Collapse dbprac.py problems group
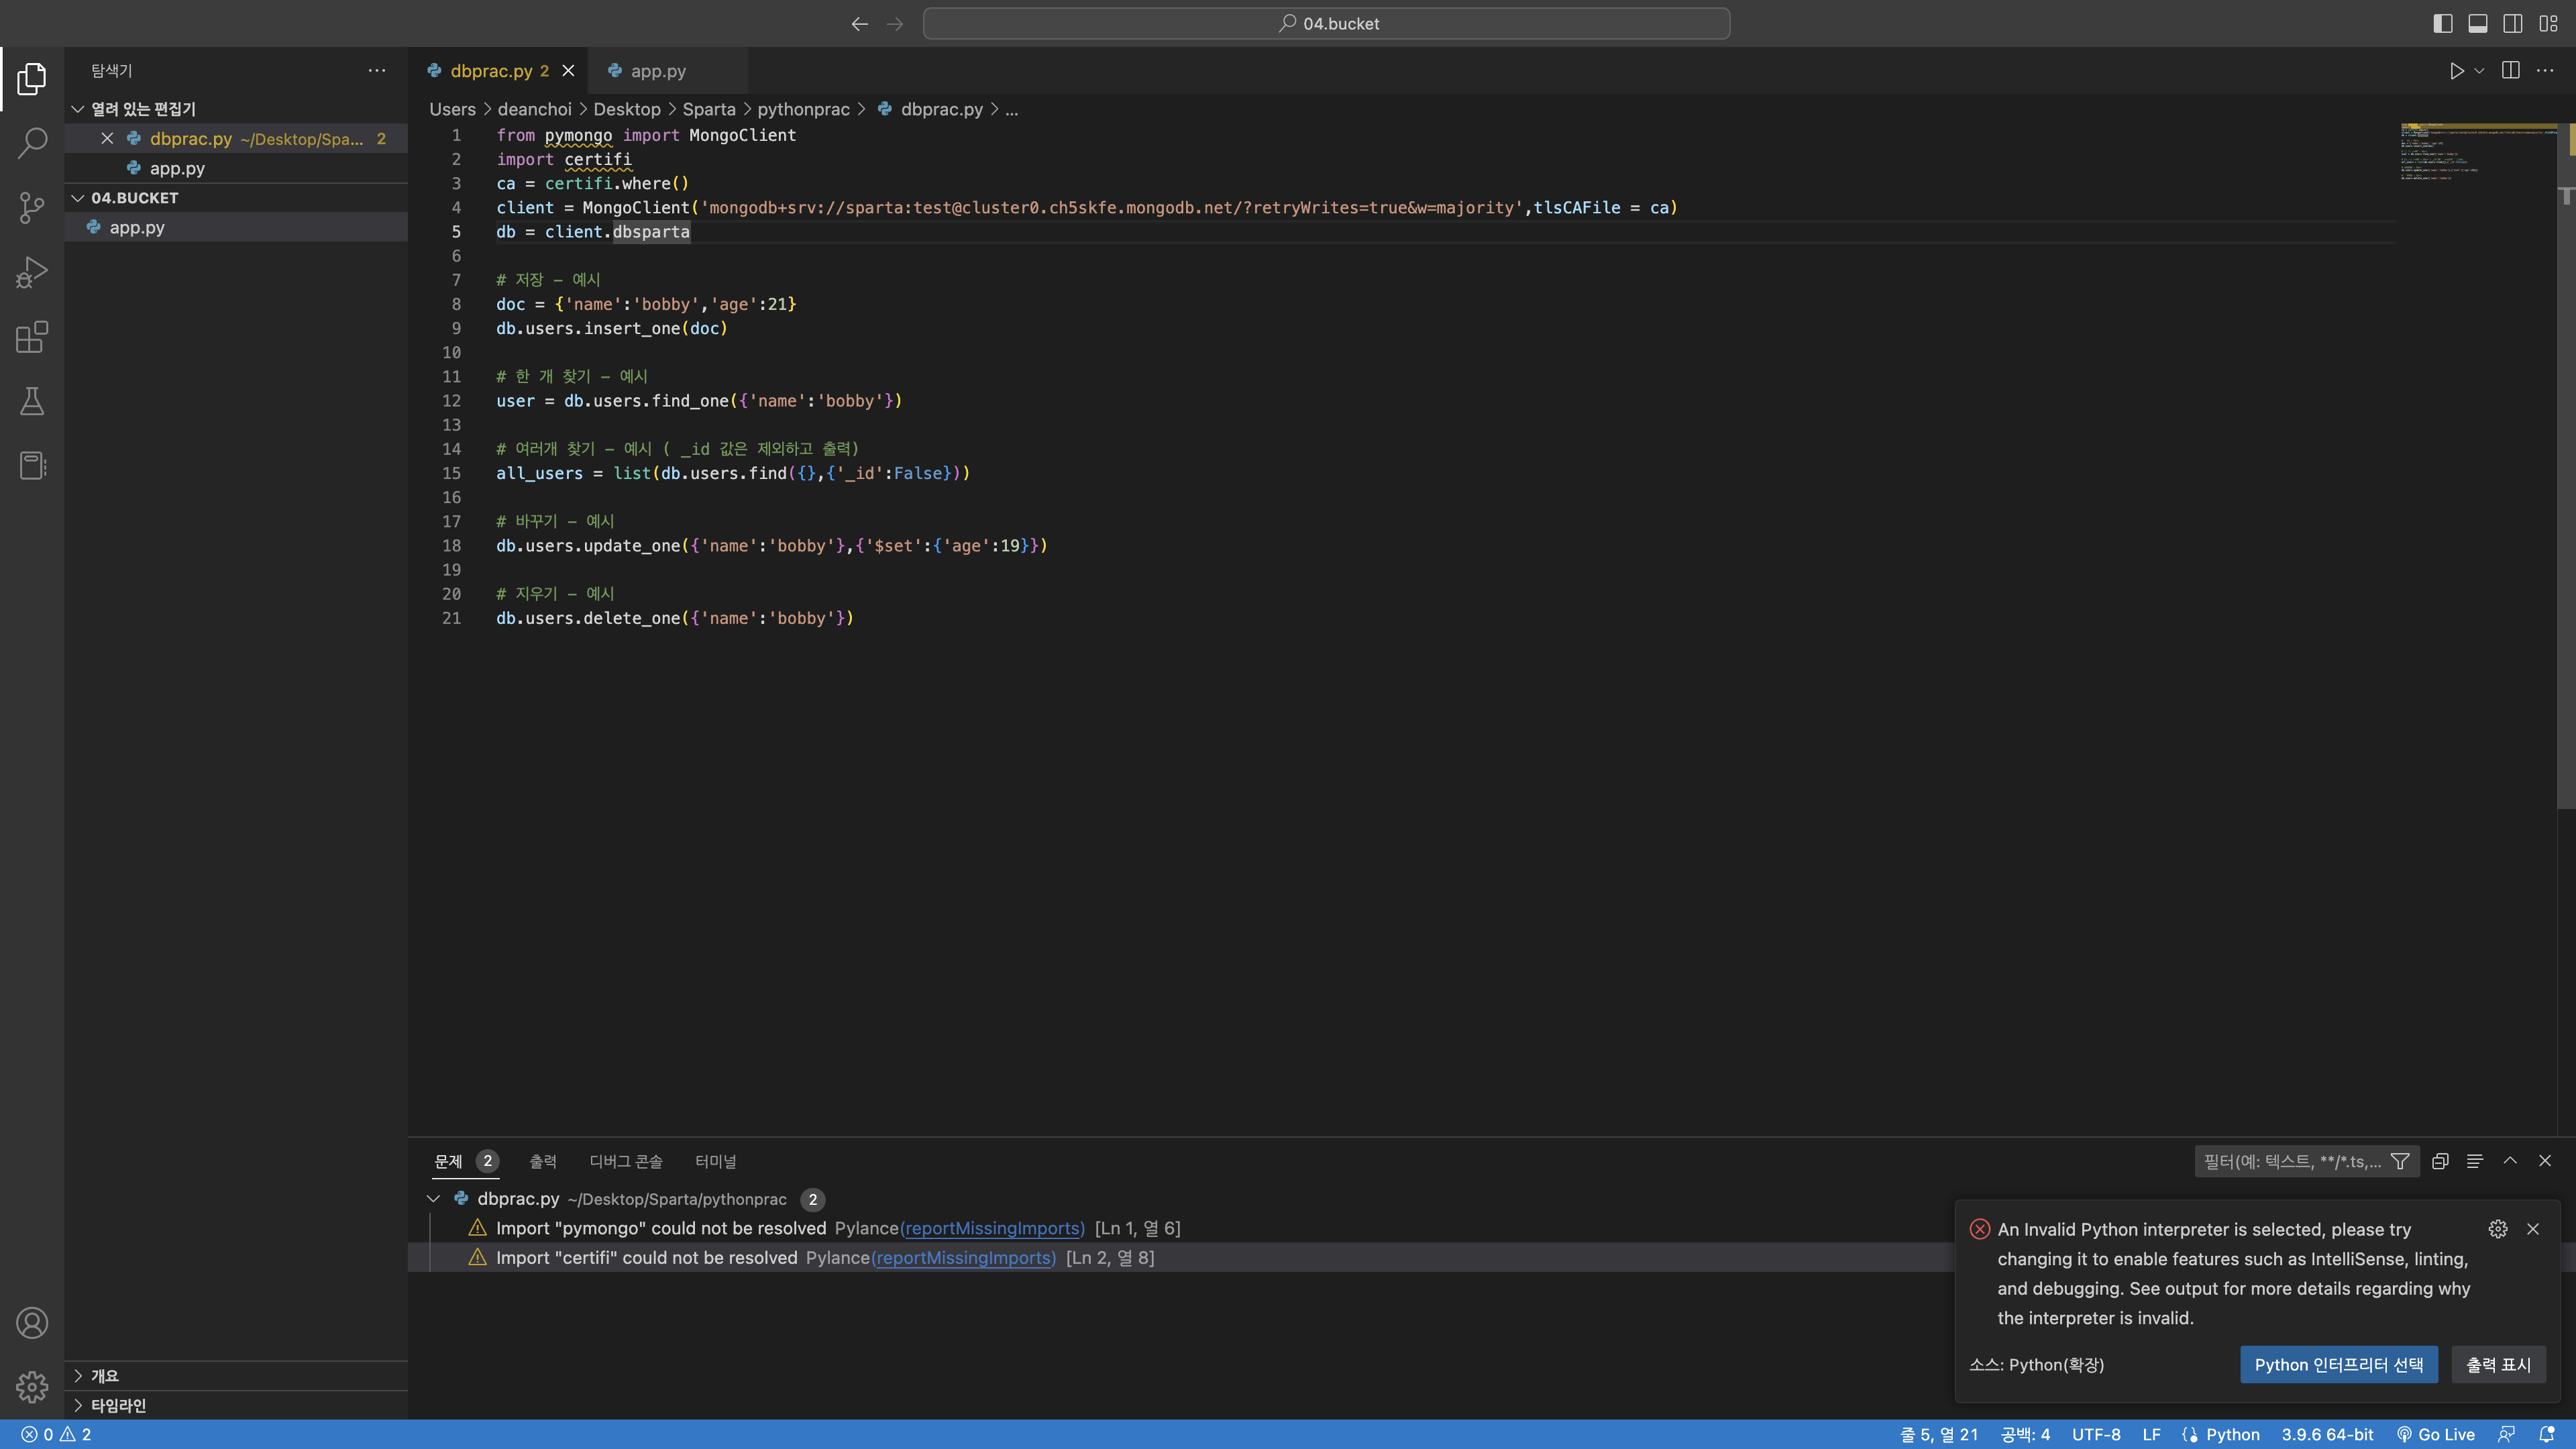Screen dimensions: 2576x1449 433,1199
